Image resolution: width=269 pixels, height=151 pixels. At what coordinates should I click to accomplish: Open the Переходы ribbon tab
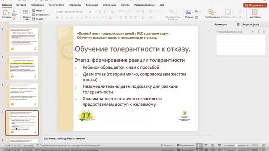[x=75, y=5]
